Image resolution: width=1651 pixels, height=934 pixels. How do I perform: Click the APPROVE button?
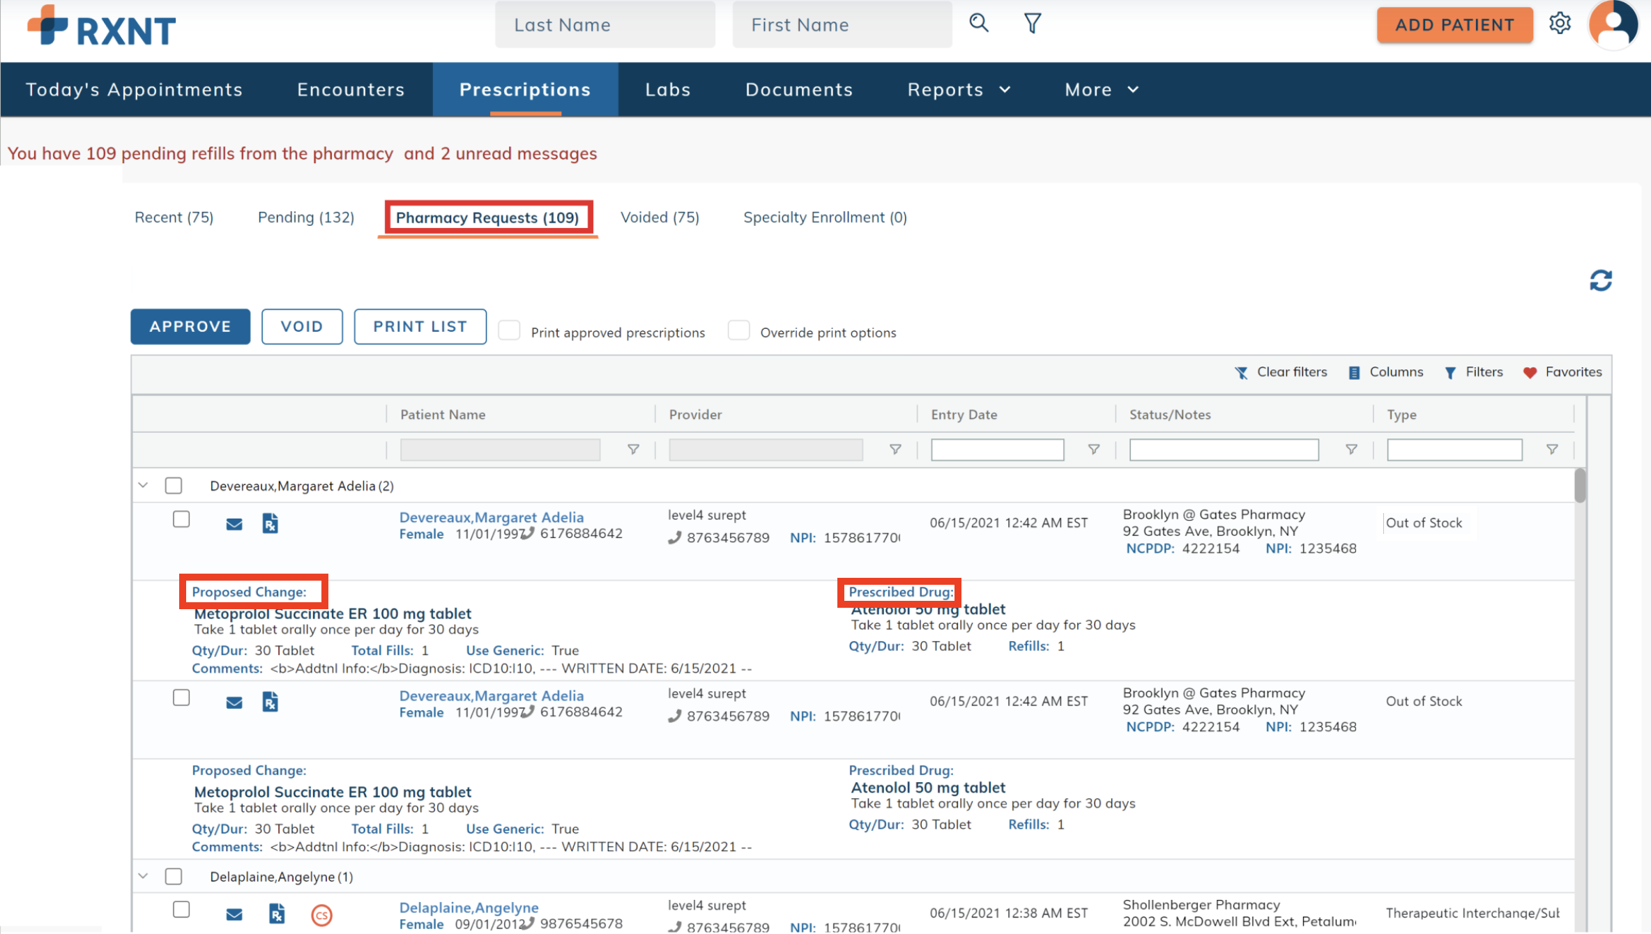[x=190, y=326]
